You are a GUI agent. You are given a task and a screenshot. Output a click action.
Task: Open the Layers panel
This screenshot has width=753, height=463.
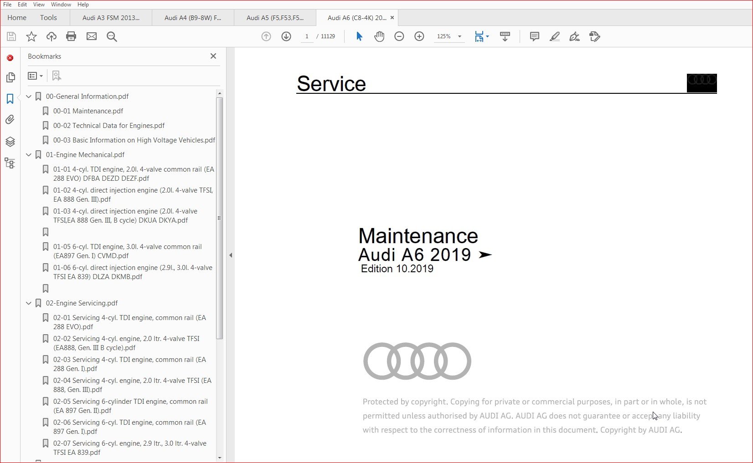[10, 142]
